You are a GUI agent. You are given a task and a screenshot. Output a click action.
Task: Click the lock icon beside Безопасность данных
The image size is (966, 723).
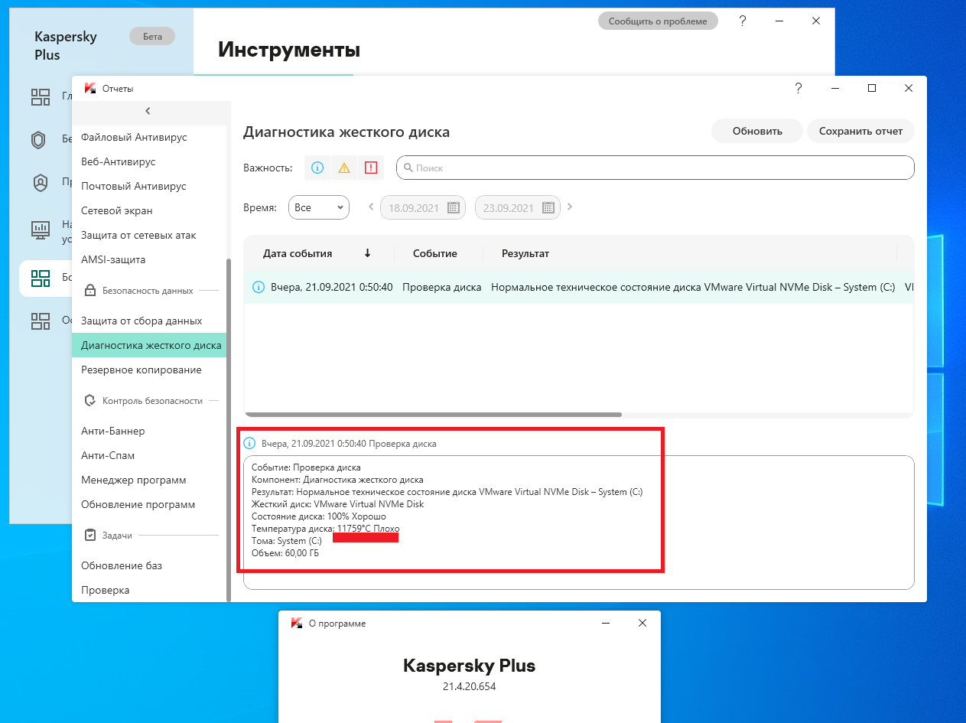(x=90, y=291)
